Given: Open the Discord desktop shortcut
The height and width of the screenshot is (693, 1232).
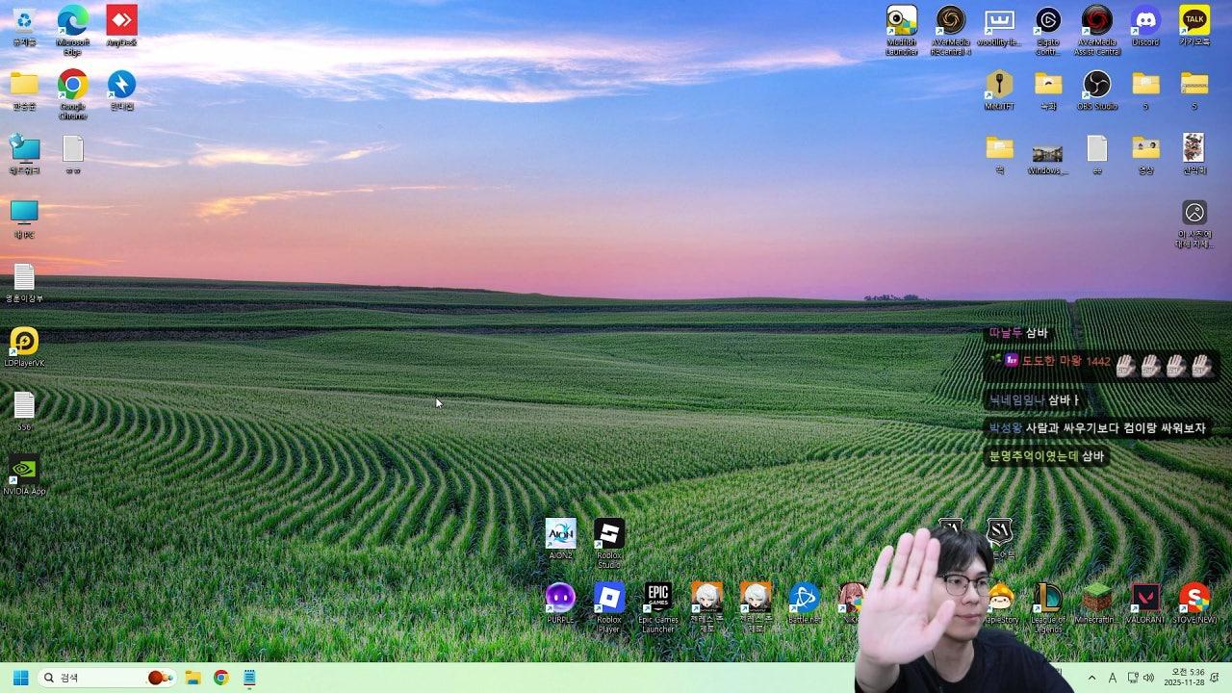Looking at the screenshot, I should 1145,26.
